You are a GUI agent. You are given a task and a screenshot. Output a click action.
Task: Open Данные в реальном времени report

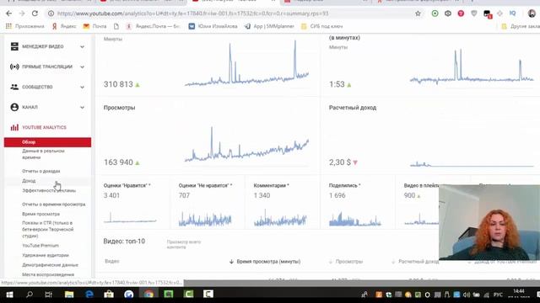pyautogui.click(x=43, y=154)
